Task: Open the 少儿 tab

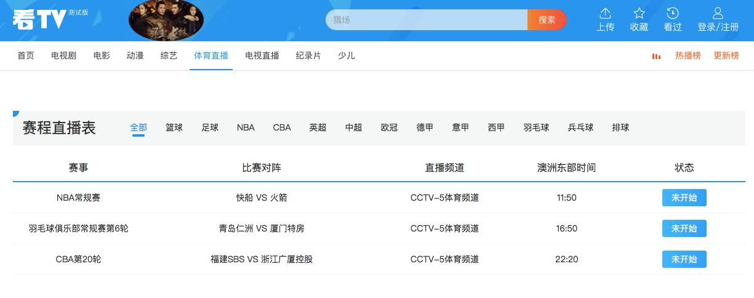Action: (347, 55)
